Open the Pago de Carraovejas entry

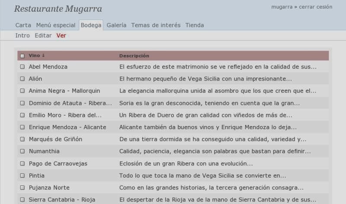[58, 164]
